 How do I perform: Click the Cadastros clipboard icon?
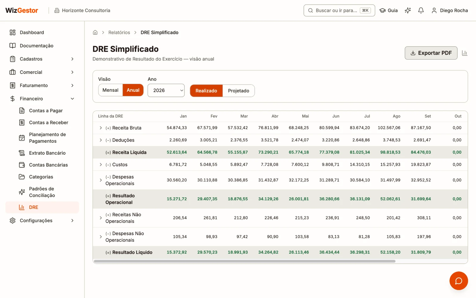coord(12,59)
